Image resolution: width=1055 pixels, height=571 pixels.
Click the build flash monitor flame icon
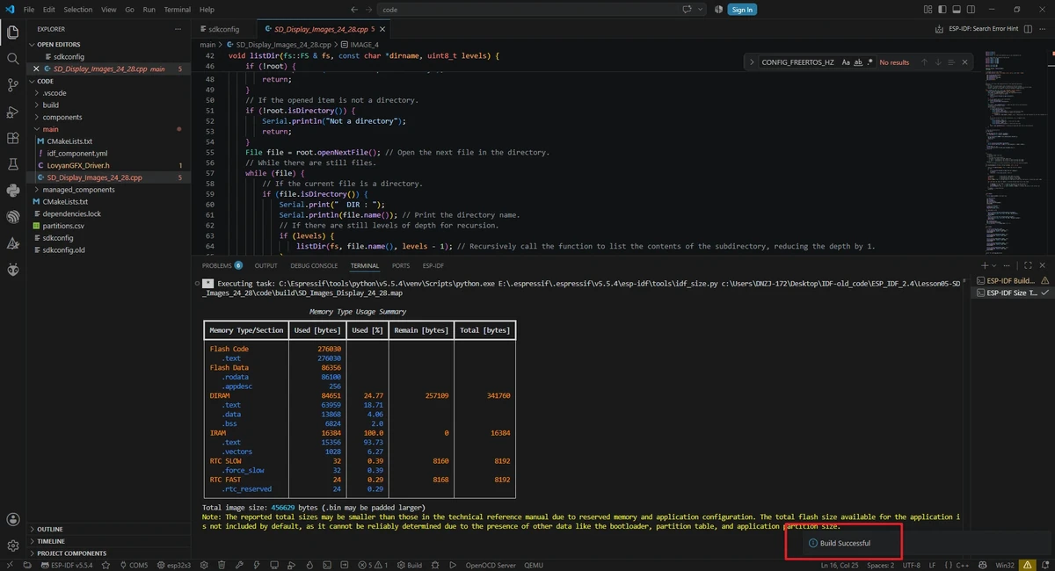[x=310, y=565]
